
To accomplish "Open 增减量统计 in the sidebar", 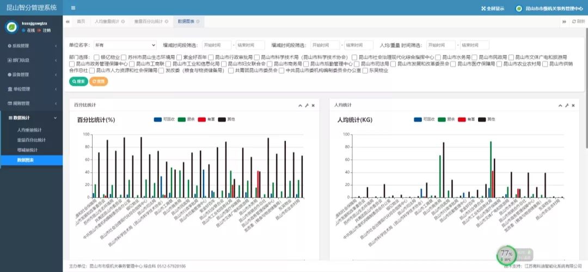I will click(x=27, y=150).
